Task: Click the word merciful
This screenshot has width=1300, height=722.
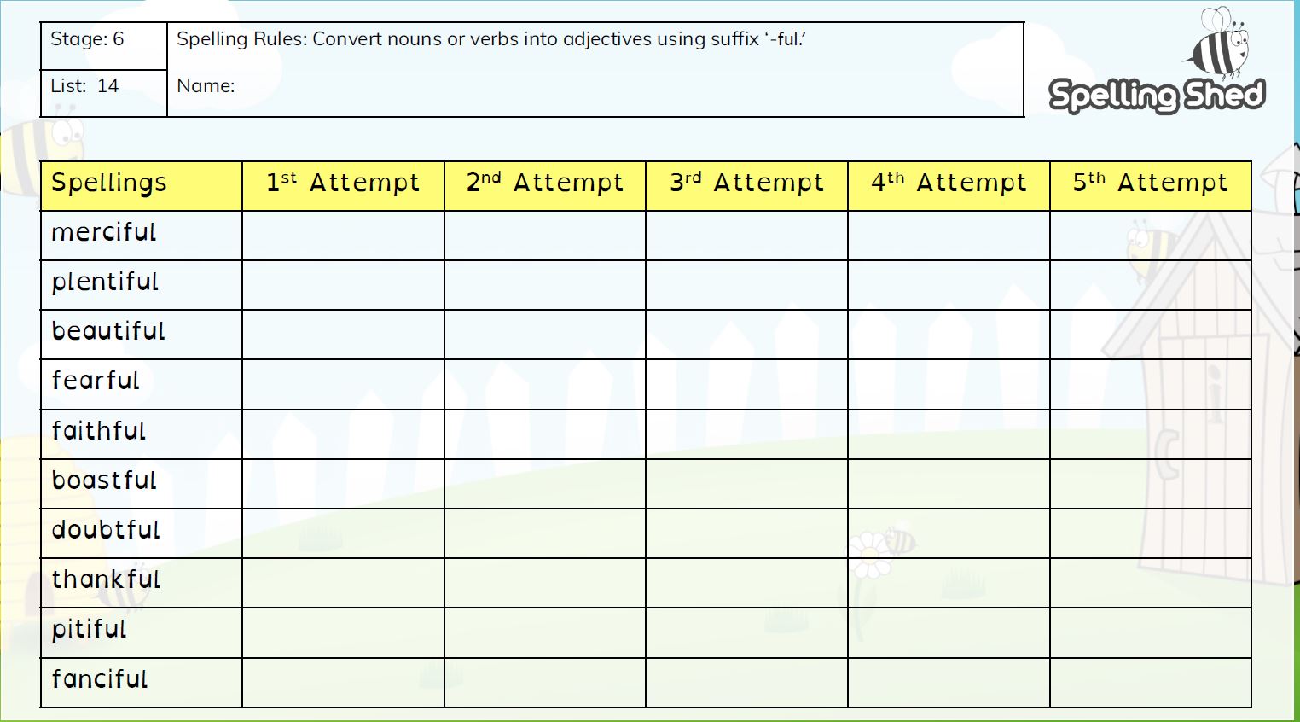Action: click(x=104, y=232)
